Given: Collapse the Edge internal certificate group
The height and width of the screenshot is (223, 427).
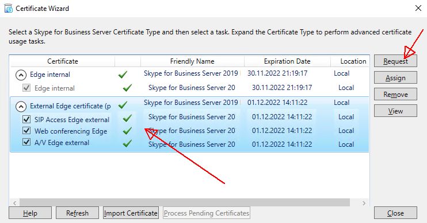Looking at the screenshot, I should point(21,75).
